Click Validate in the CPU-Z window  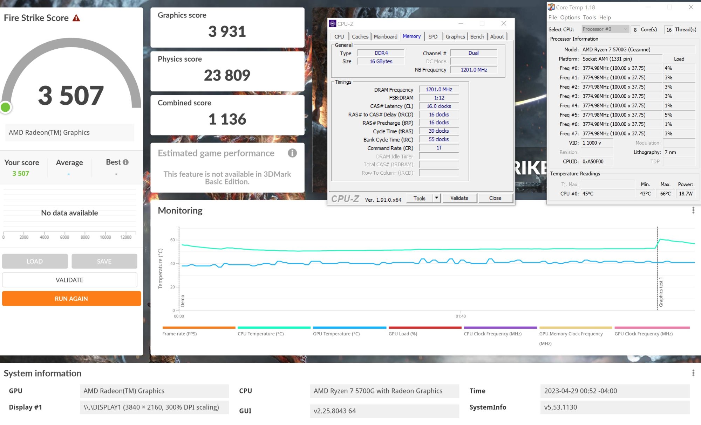(x=460, y=198)
